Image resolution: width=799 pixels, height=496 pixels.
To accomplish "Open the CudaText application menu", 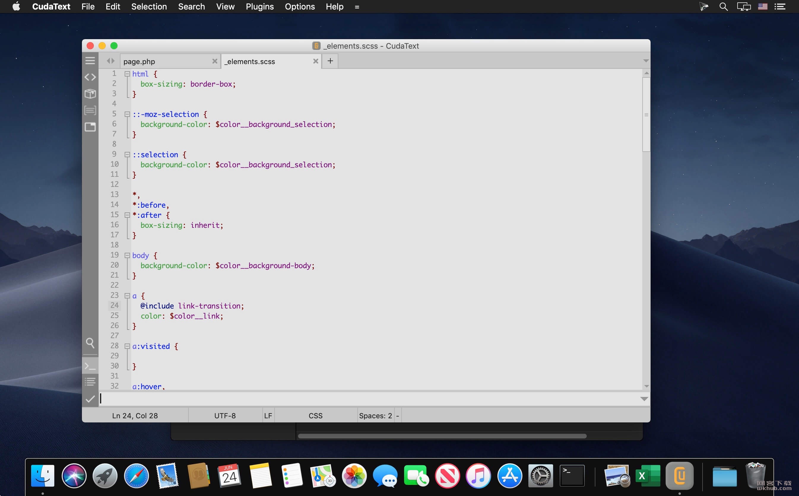I will [51, 7].
